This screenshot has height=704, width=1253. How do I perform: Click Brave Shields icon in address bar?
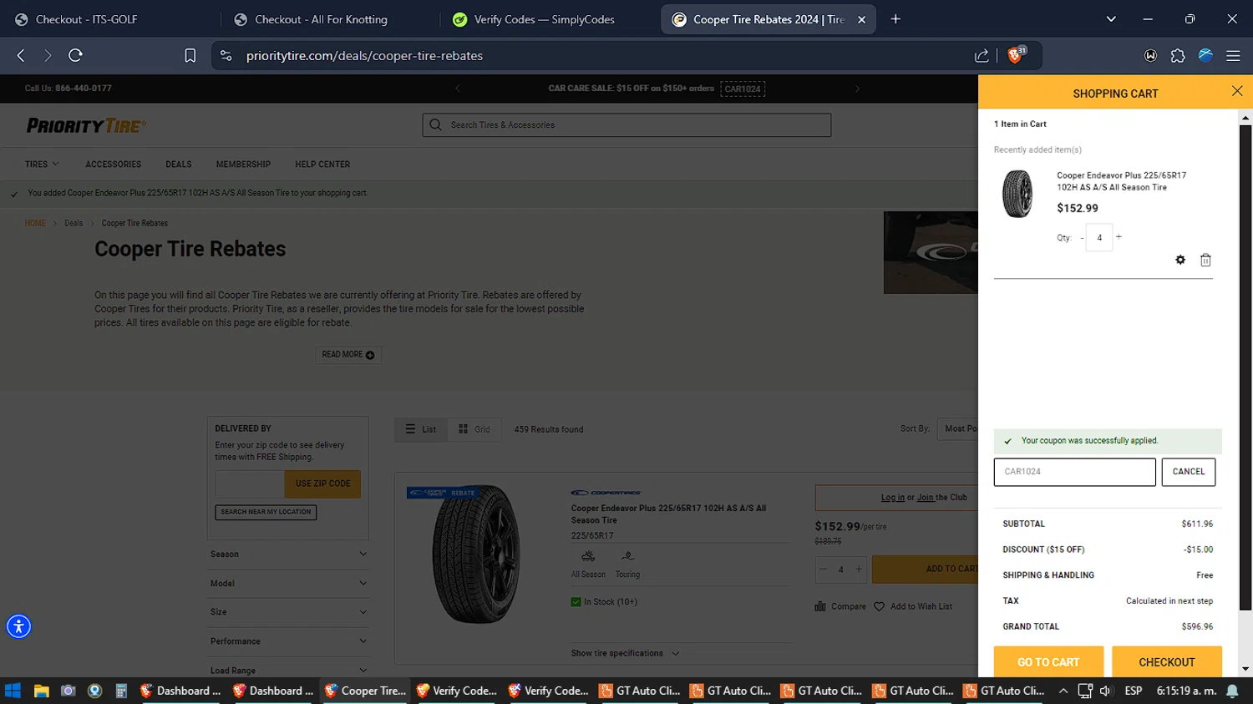coord(1016,55)
